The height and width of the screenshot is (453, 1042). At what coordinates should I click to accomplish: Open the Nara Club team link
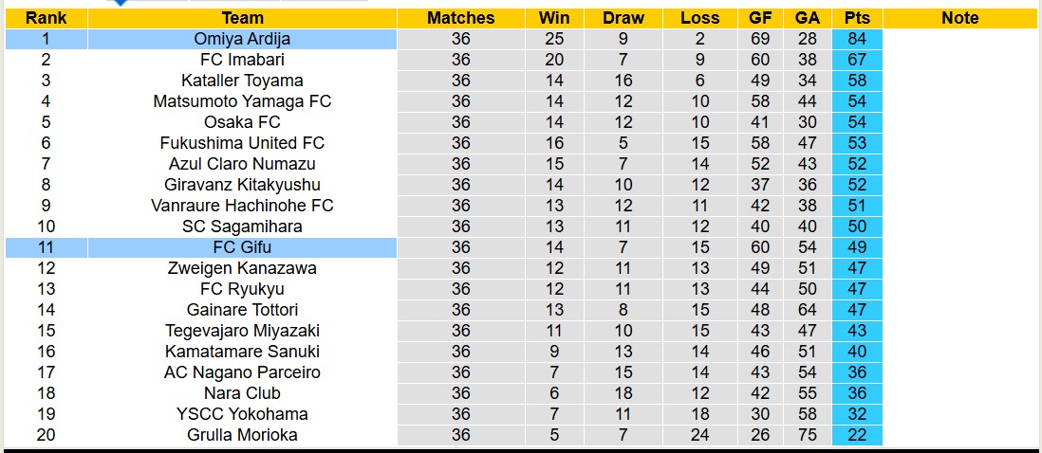[242, 393]
